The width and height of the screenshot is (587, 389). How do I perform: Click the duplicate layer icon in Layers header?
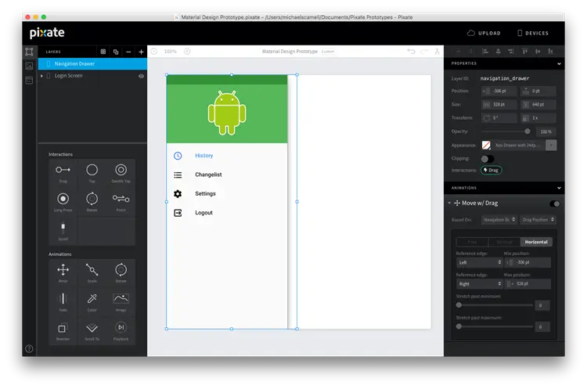tap(116, 52)
